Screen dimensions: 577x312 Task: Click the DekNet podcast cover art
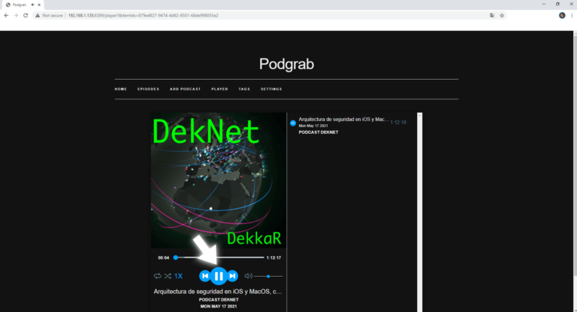(218, 180)
